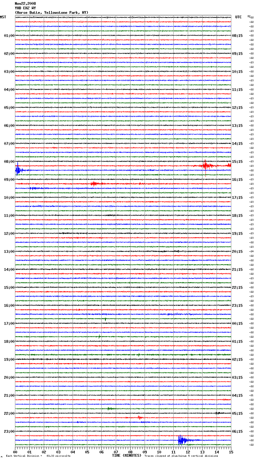
Task: Click the 18:15 UTC time label
Action: [237, 216]
